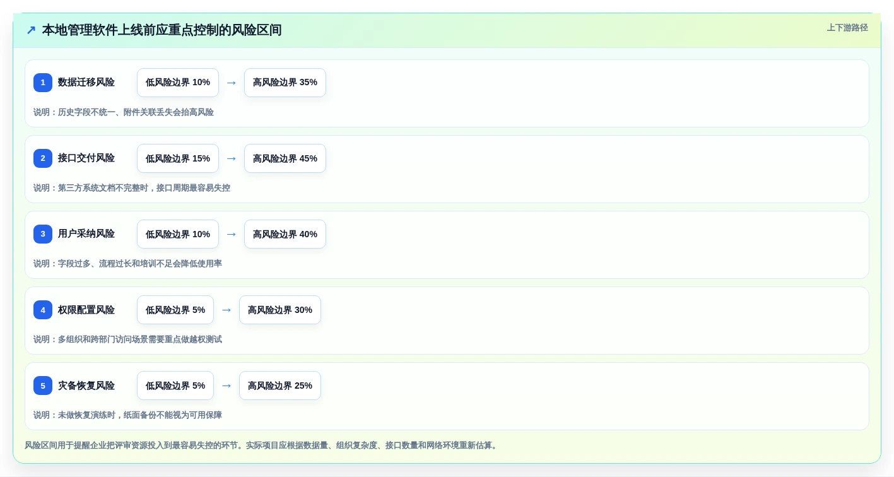The height and width of the screenshot is (477, 894).
Task: Click the 上下游路径 label in the header
Action: (847, 28)
